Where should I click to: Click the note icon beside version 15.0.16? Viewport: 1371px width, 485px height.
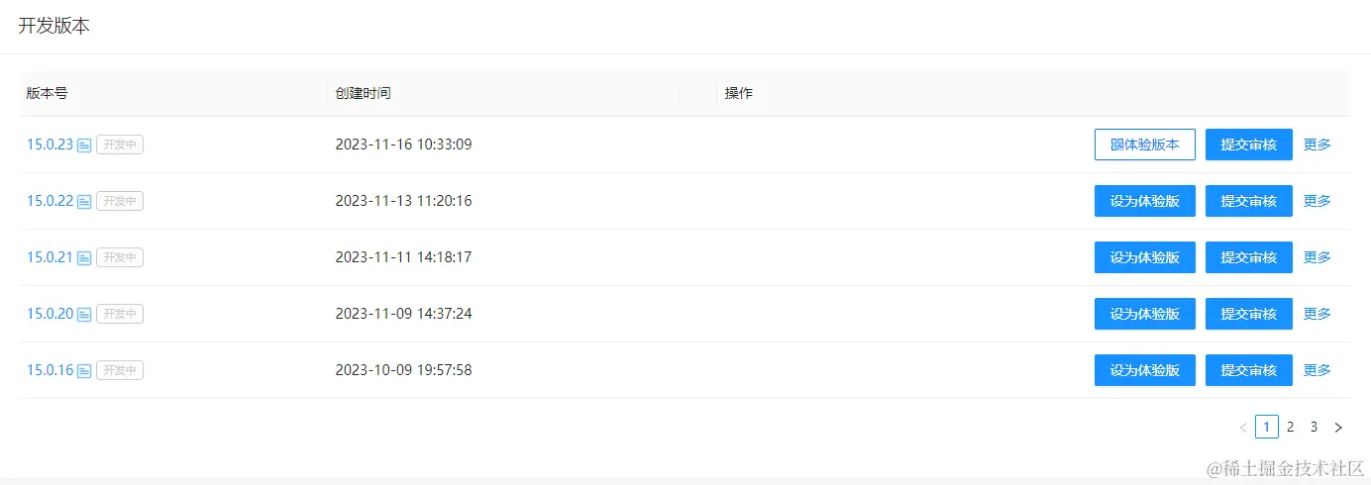[x=84, y=371]
